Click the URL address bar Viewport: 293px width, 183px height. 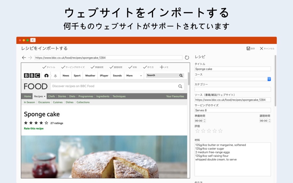coord(108,58)
